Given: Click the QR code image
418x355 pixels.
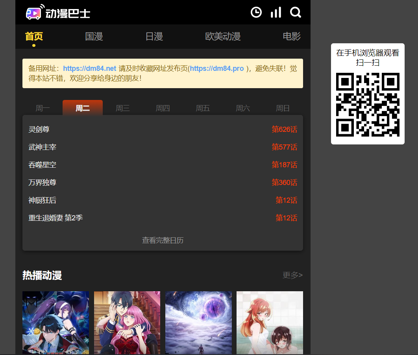Looking at the screenshot, I should point(368,105).
